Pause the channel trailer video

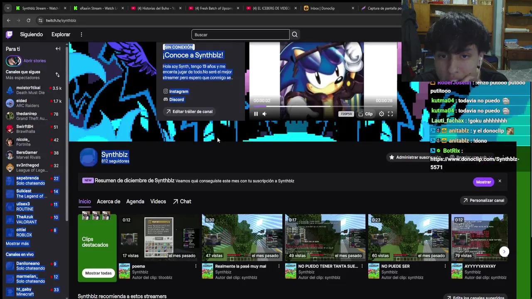coord(256,114)
